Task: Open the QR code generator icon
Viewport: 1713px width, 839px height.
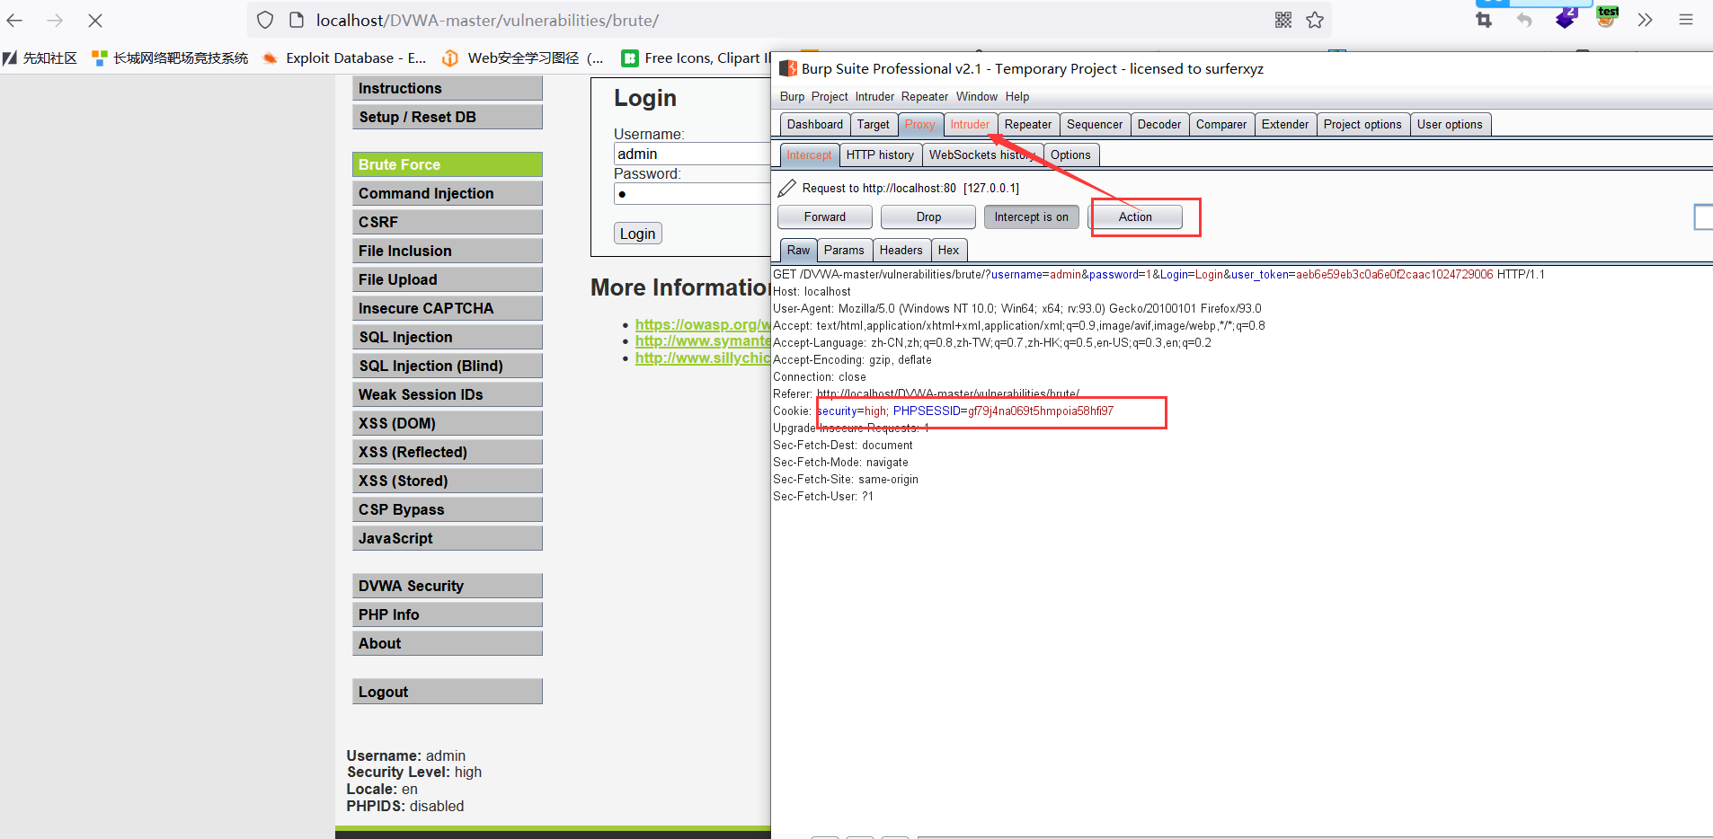Action: pyautogui.click(x=1283, y=20)
